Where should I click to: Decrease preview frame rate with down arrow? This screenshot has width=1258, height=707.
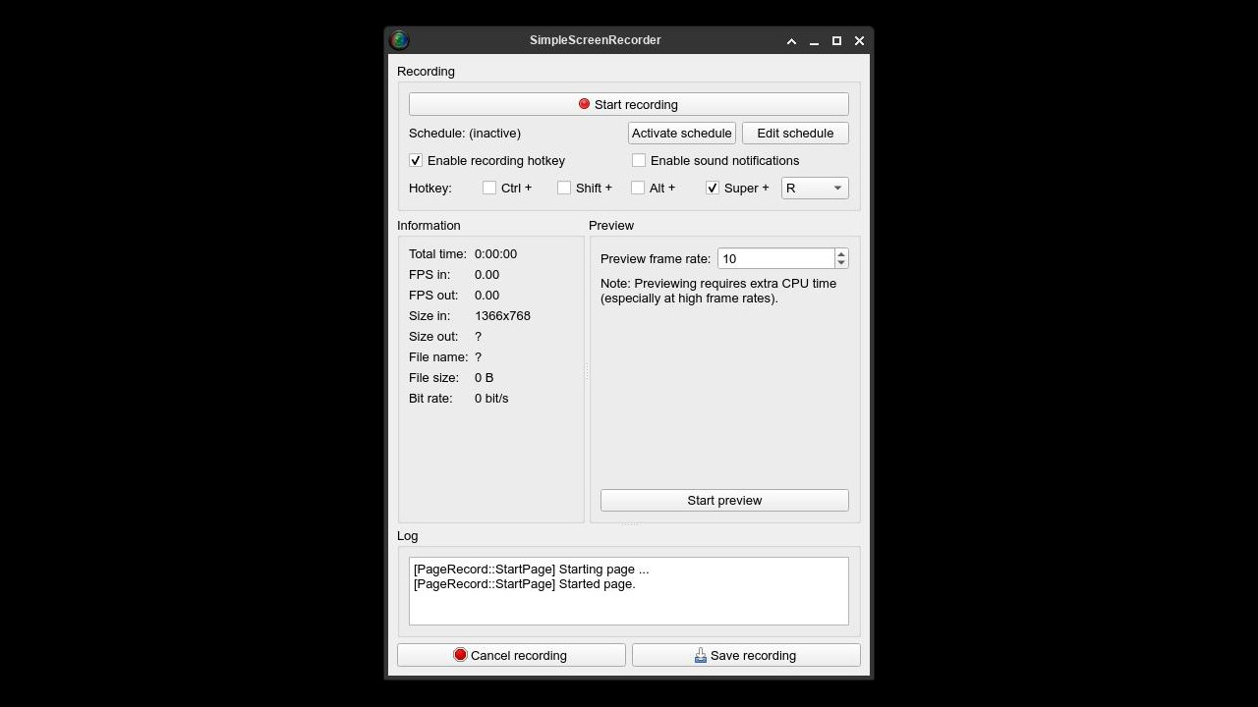tap(841, 263)
